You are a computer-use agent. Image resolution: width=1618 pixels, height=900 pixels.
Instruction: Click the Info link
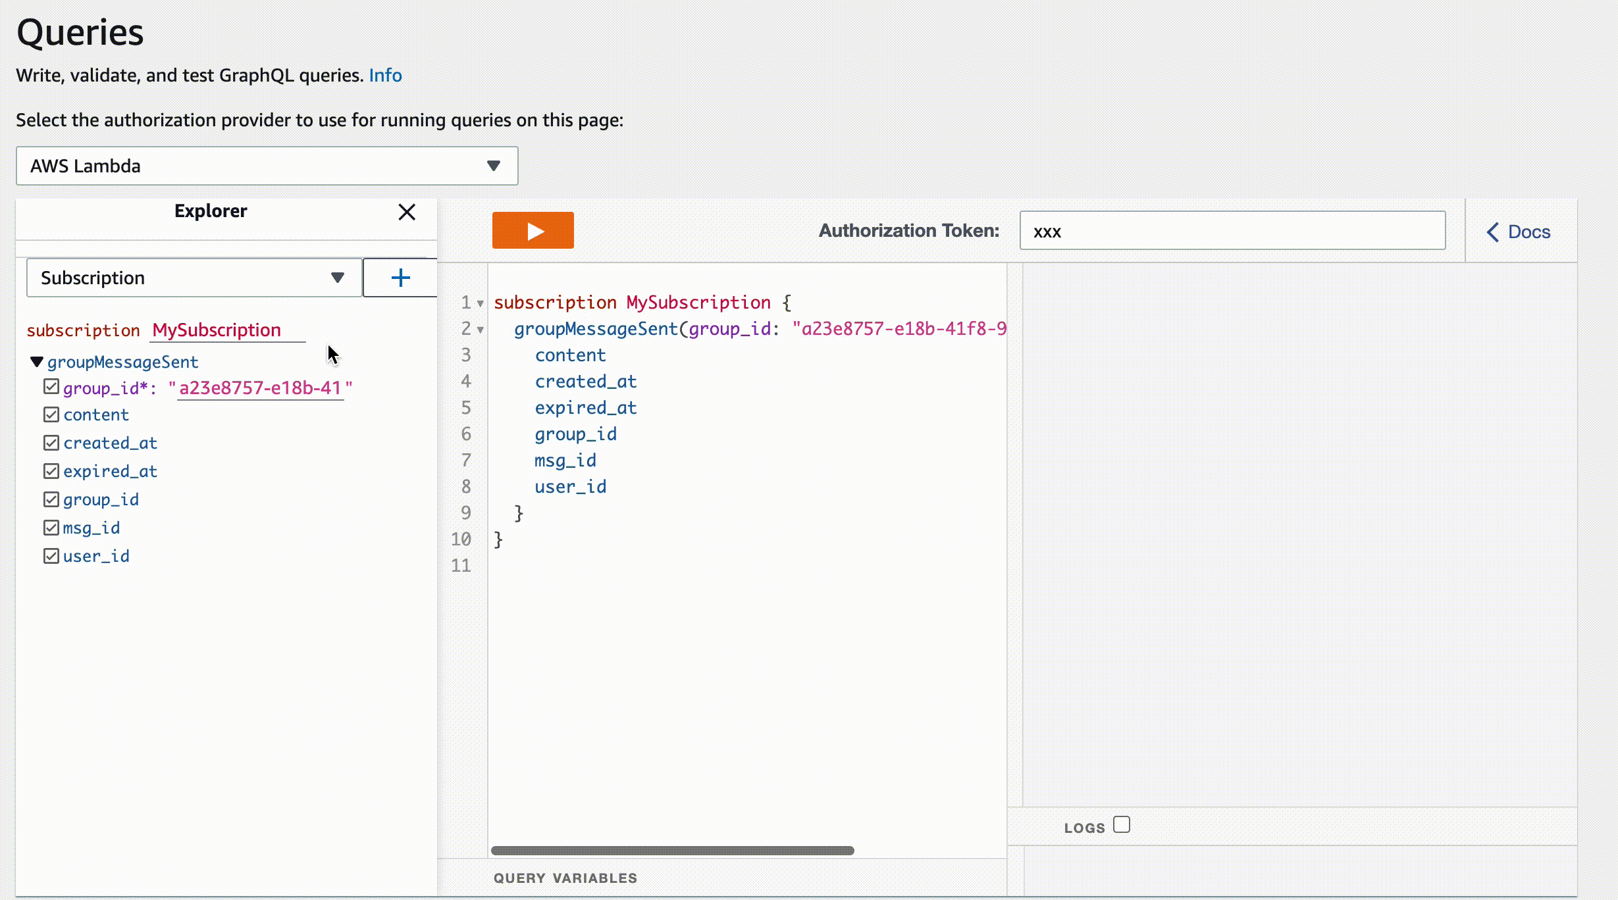tap(385, 75)
